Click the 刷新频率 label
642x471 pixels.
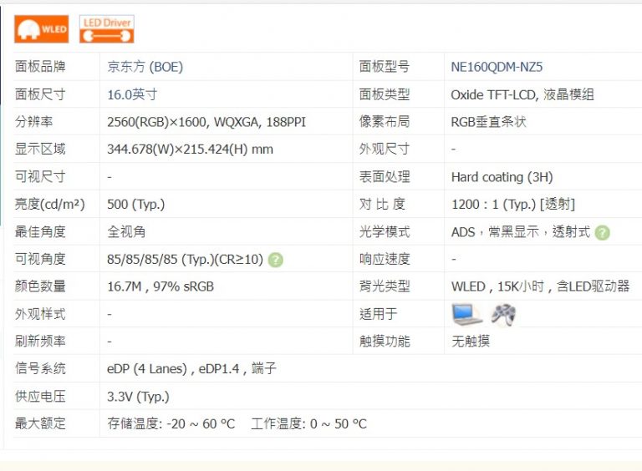click(40, 342)
